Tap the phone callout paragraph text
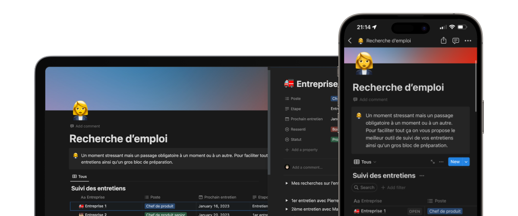This screenshot has height=216, width=518. coord(410,130)
